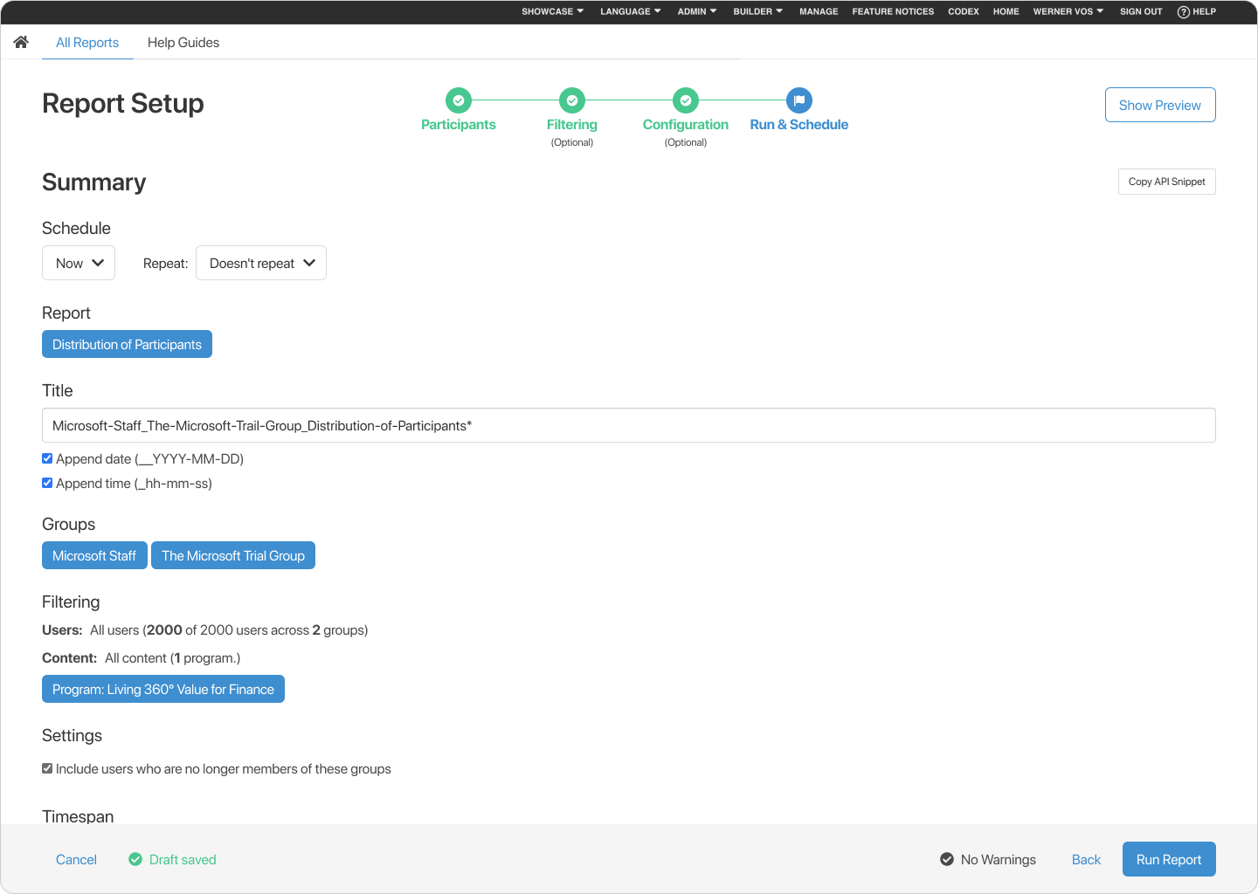
Task: Click the Show Preview button
Action: tap(1159, 105)
